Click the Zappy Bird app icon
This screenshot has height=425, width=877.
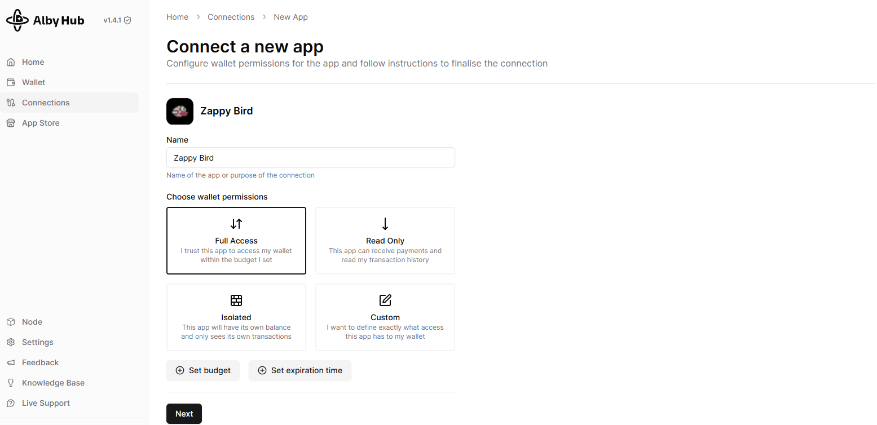[x=180, y=111]
